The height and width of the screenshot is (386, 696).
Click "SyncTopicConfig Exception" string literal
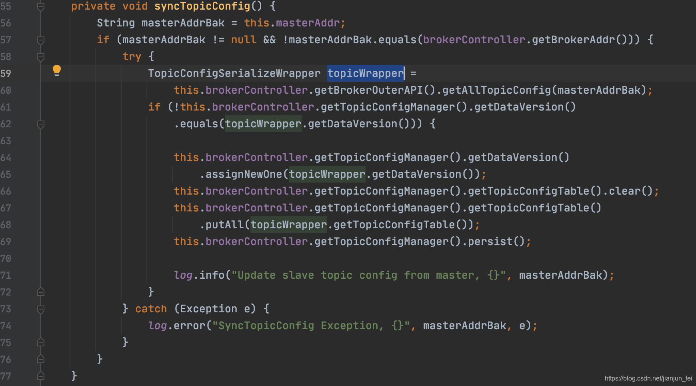coord(311,326)
